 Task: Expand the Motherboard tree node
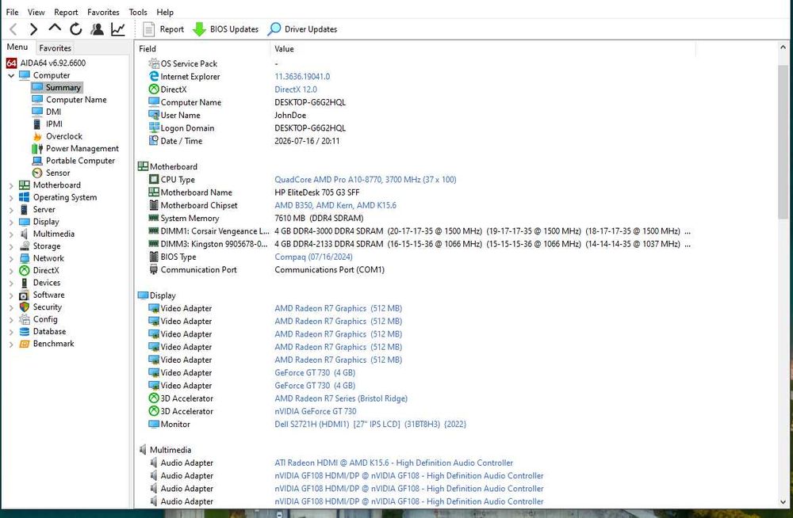(x=11, y=185)
